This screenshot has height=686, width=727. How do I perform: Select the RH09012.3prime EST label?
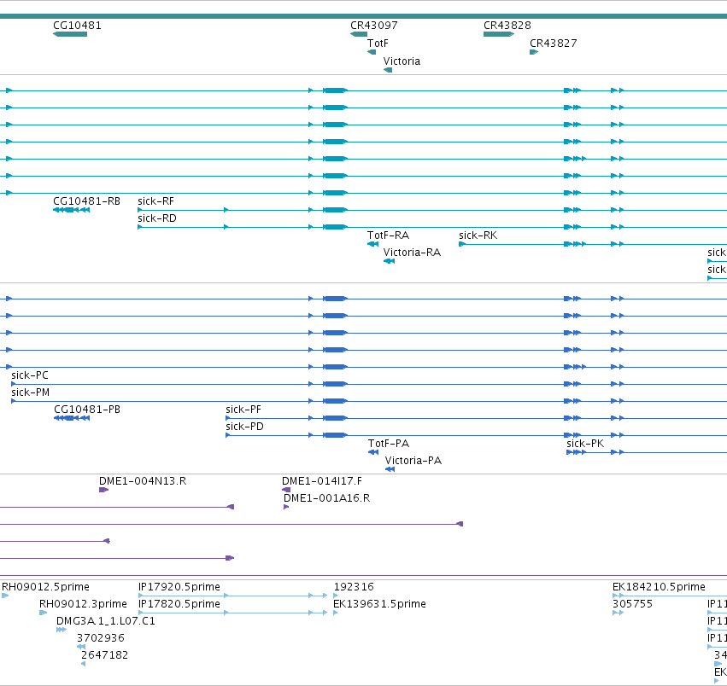[83, 604]
